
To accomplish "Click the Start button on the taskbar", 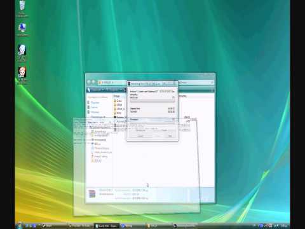I will [x=20, y=226].
